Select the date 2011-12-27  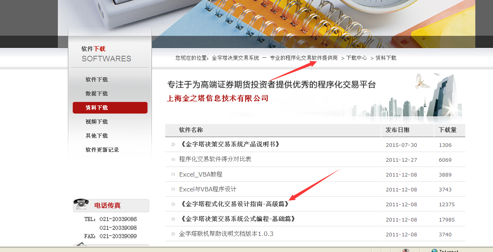[401, 160]
